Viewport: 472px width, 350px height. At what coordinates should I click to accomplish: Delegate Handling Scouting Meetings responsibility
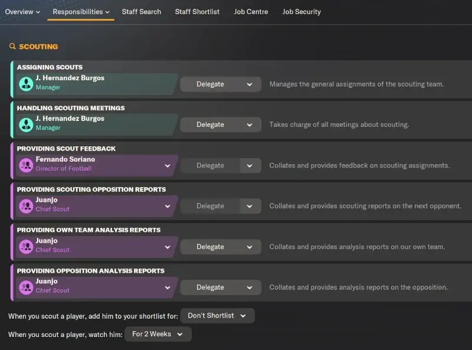[x=210, y=125]
